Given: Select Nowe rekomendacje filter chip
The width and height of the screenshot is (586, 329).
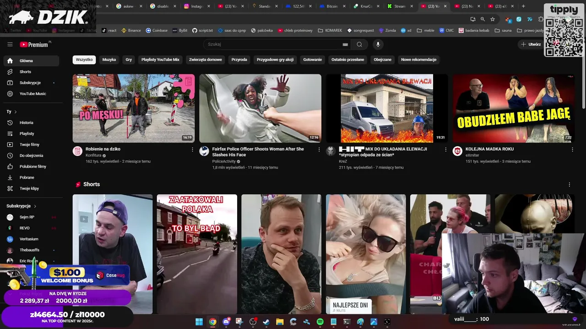Looking at the screenshot, I should 419,60.
